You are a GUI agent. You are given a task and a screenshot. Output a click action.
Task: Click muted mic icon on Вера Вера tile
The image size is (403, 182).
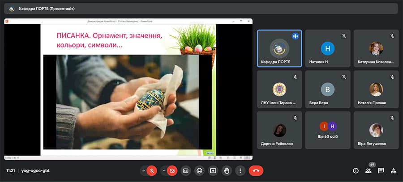click(x=344, y=77)
